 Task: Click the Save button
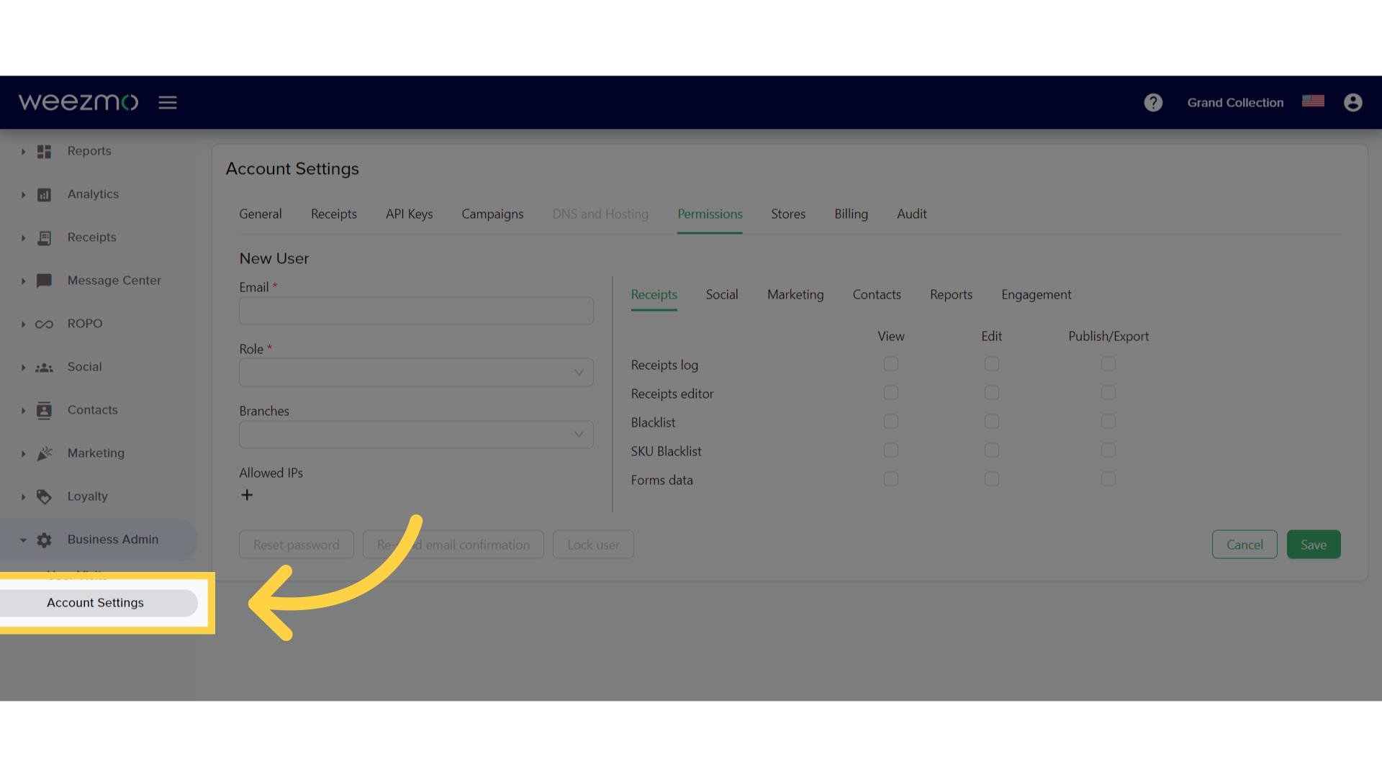(x=1314, y=545)
